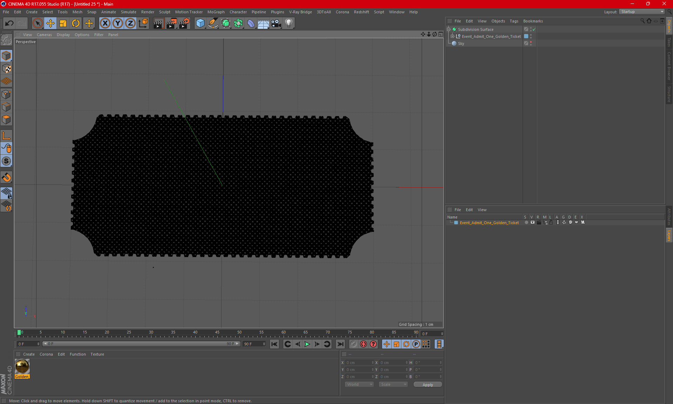Screen dimensions: 673x404
Task: Select the Golden material thumbnail
Action: [x=22, y=366]
